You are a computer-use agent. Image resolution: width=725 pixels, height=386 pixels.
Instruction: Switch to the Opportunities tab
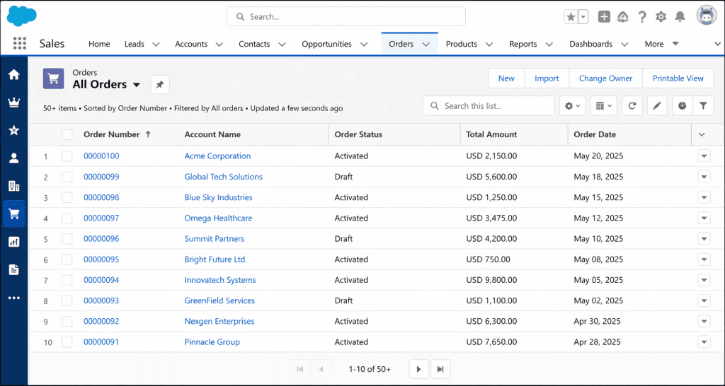326,44
